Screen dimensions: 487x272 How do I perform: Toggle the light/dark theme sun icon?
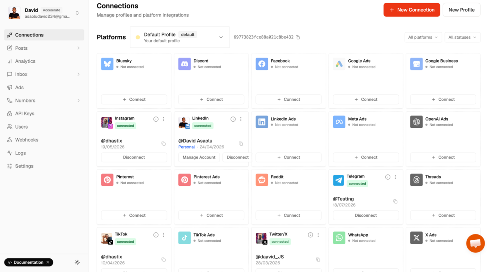pyautogui.click(x=77, y=262)
